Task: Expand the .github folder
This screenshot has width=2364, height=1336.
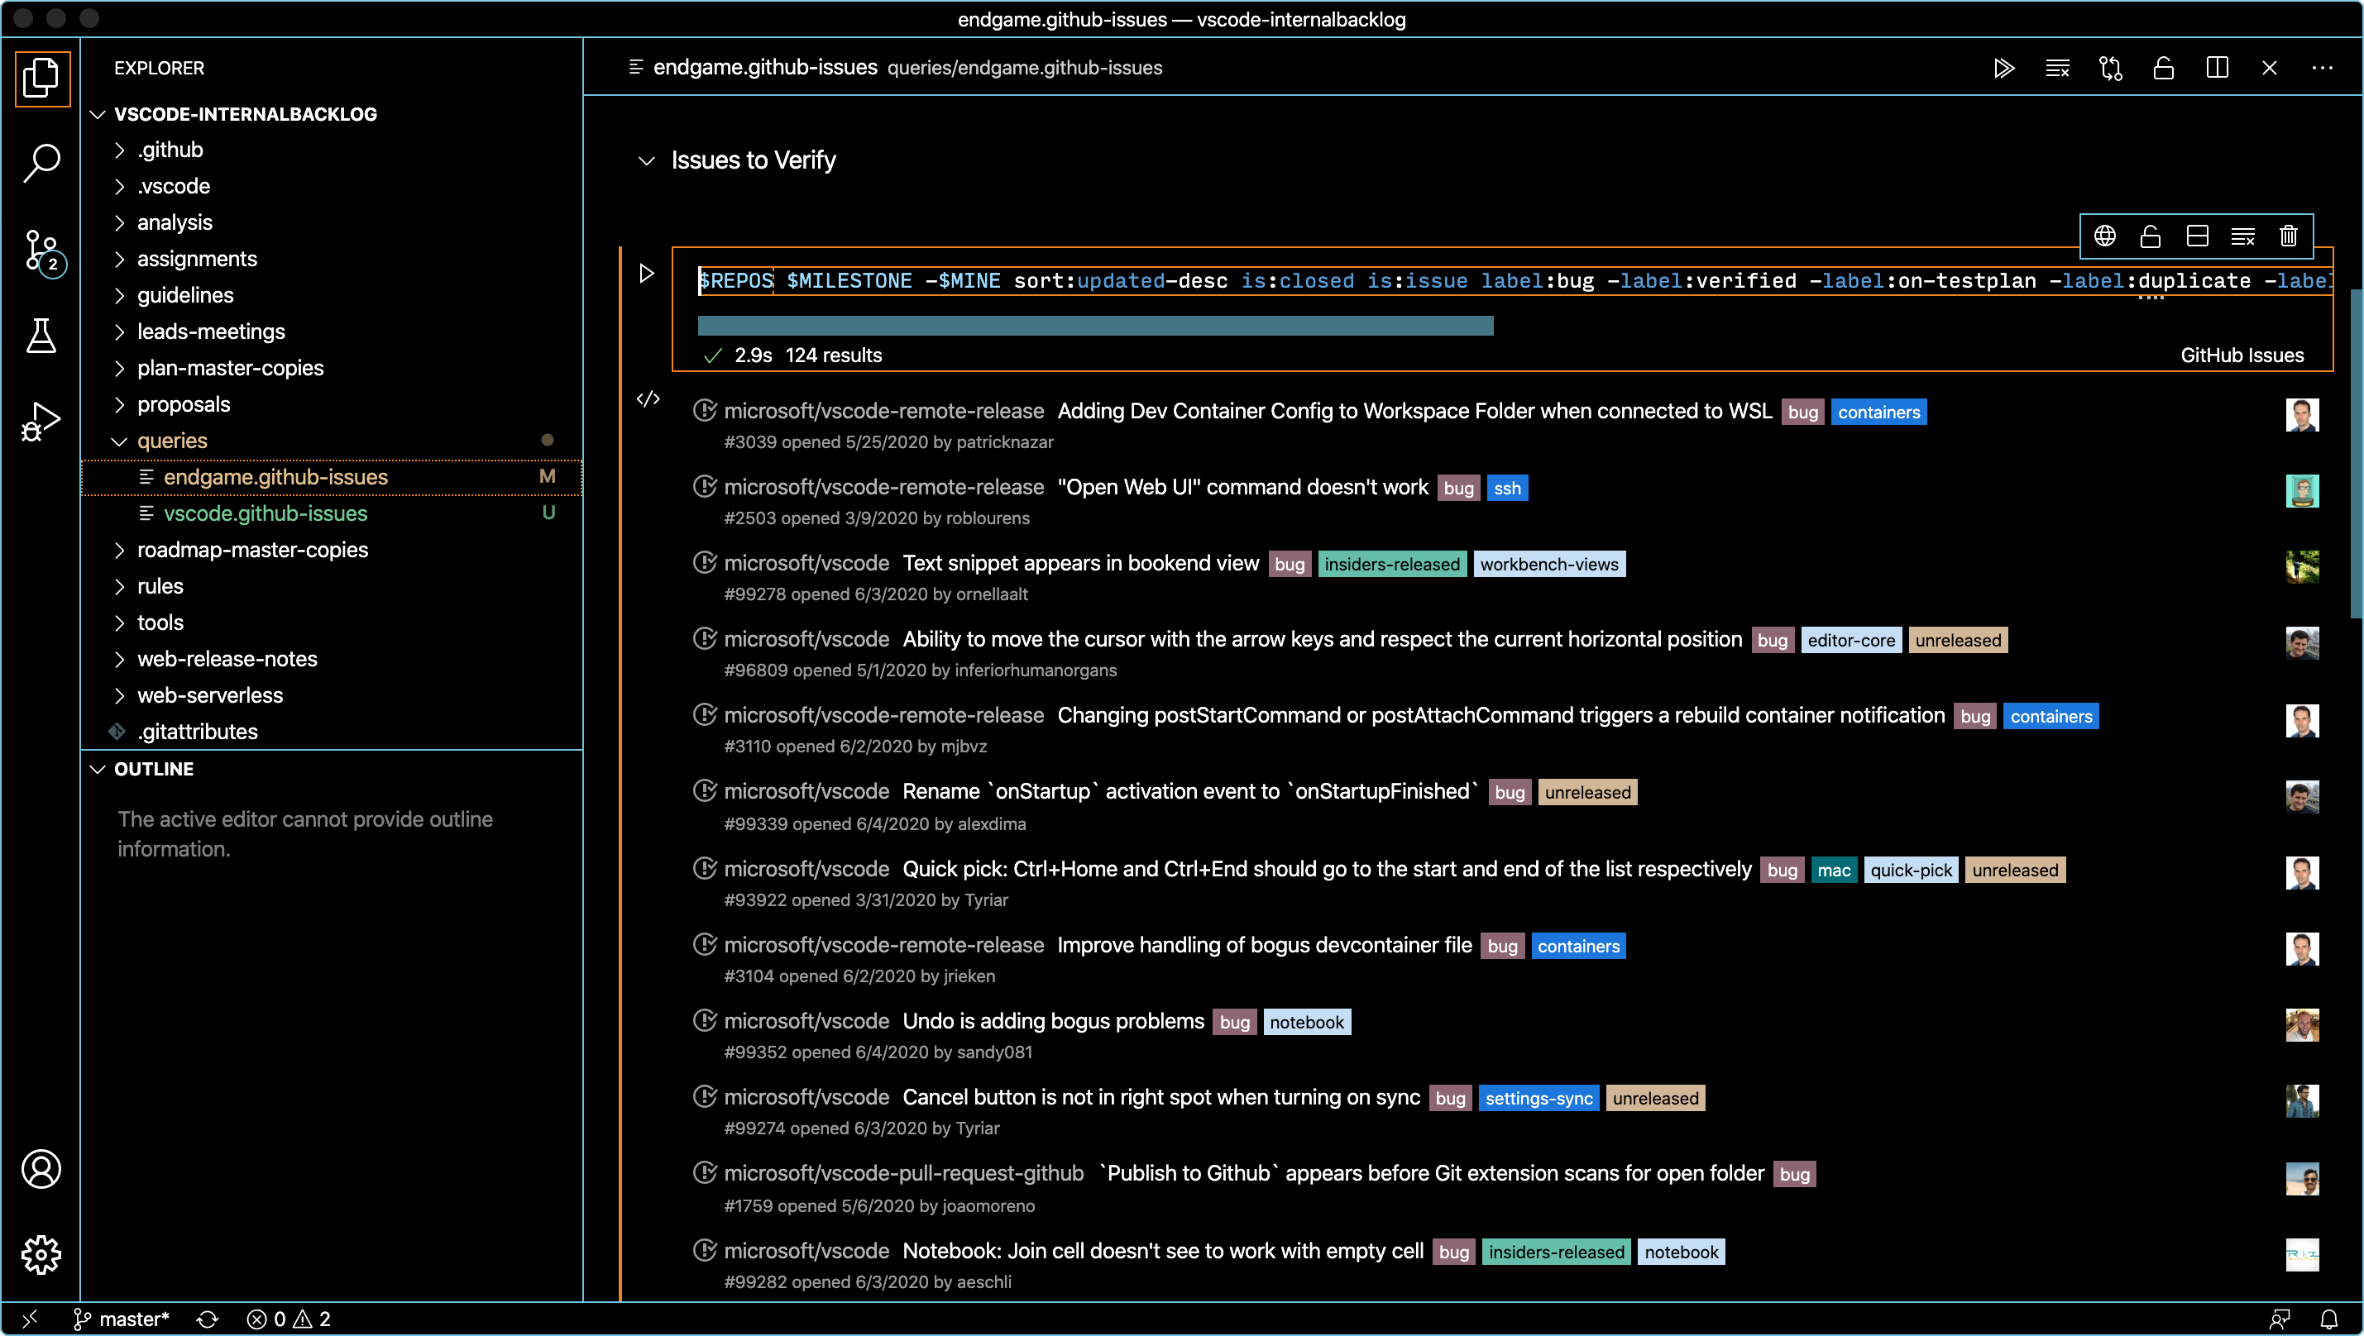Action: [169, 150]
